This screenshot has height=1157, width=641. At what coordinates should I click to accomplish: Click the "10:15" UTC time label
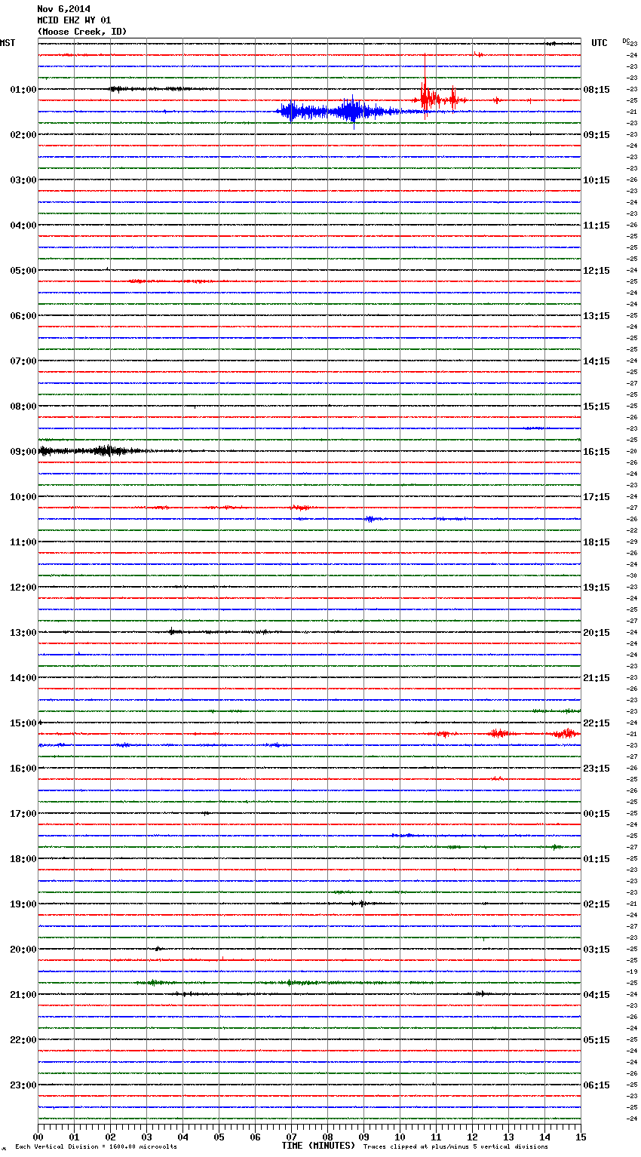point(597,180)
